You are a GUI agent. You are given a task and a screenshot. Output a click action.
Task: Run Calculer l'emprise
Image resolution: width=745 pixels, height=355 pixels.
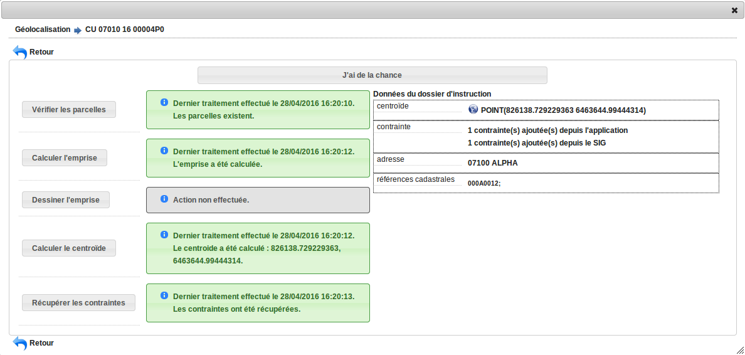[x=65, y=158]
